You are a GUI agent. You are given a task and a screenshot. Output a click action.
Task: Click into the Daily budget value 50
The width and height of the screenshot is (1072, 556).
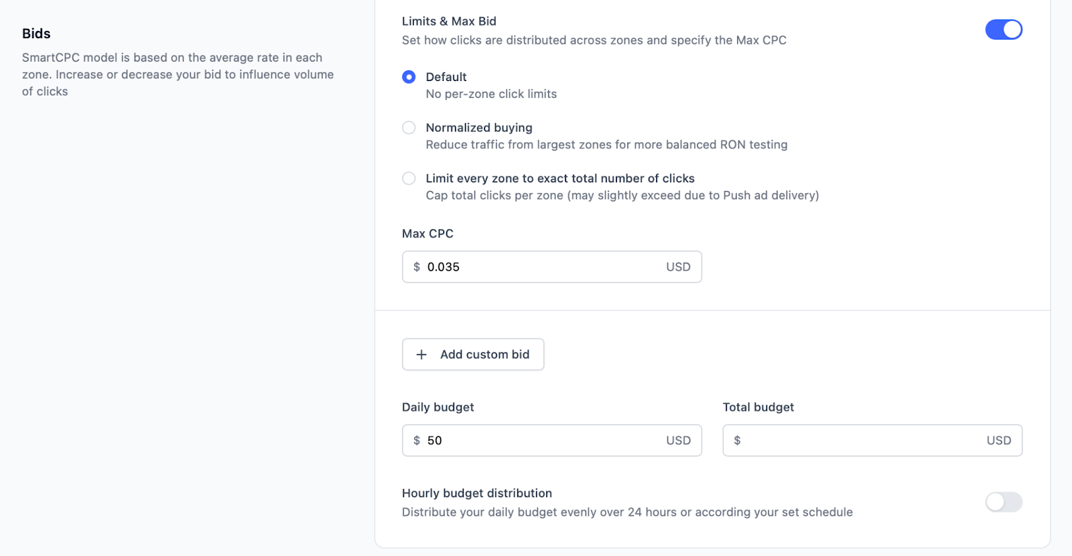click(x=536, y=440)
